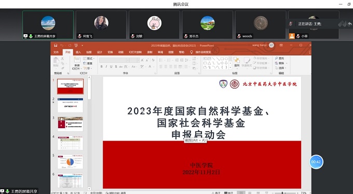Toggle Italic formatting in font group
This screenshot has height=194, width=353.
click(x=106, y=66)
